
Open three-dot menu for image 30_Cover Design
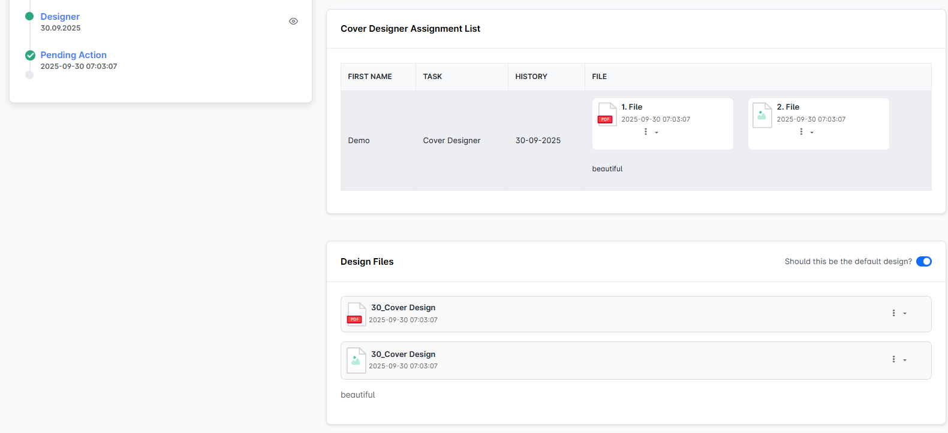pos(893,359)
